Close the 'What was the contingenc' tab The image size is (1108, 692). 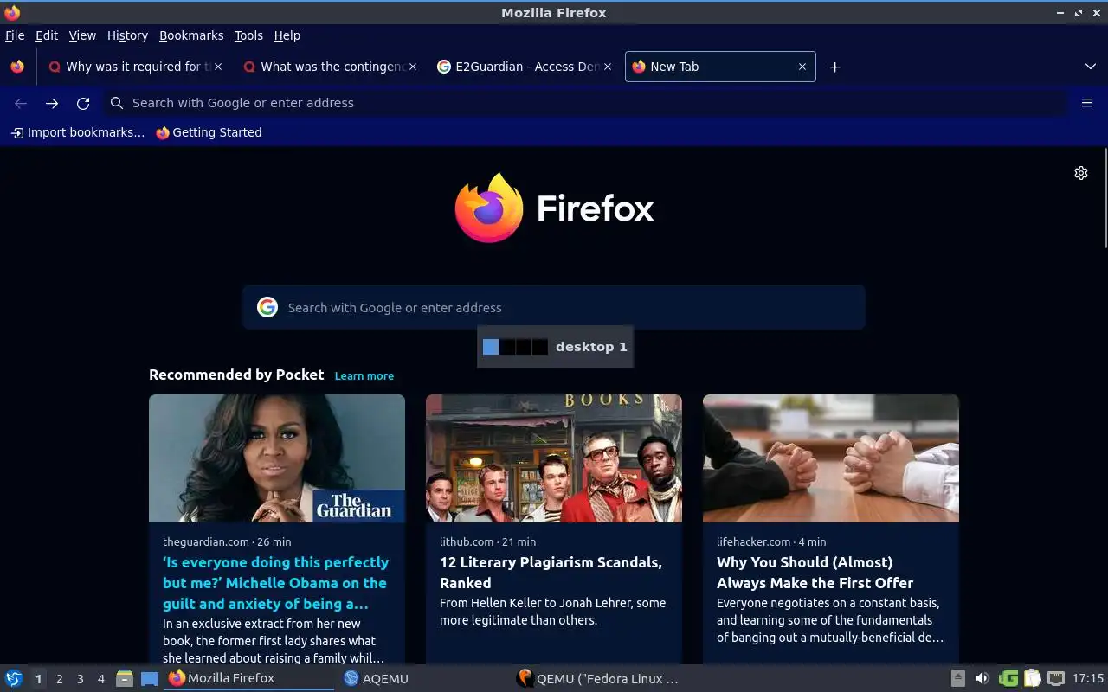coord(413,67)
